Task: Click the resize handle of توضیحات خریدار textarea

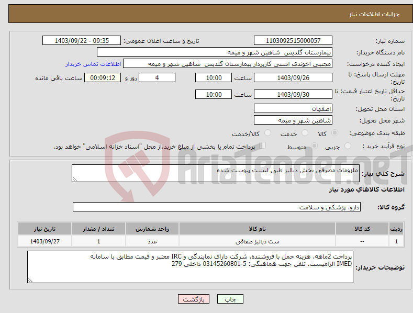Action: pos(30,281)
